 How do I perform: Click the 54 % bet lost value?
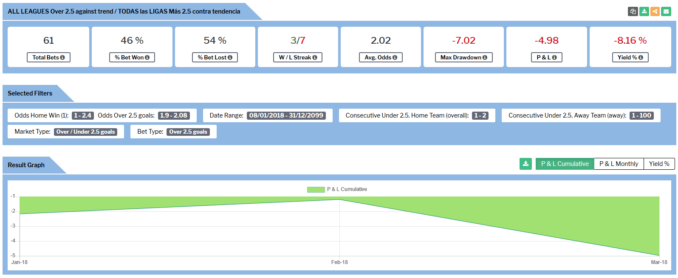215,41
